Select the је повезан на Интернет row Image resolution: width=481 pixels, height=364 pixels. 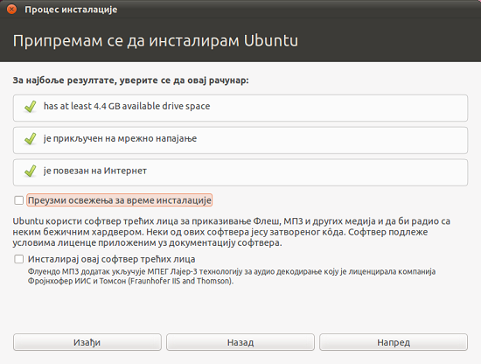[x=240, y=172]
